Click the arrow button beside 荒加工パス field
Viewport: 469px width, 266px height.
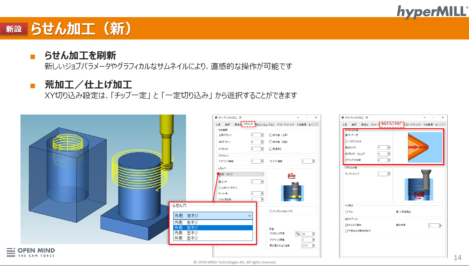(x=389, y=148)
